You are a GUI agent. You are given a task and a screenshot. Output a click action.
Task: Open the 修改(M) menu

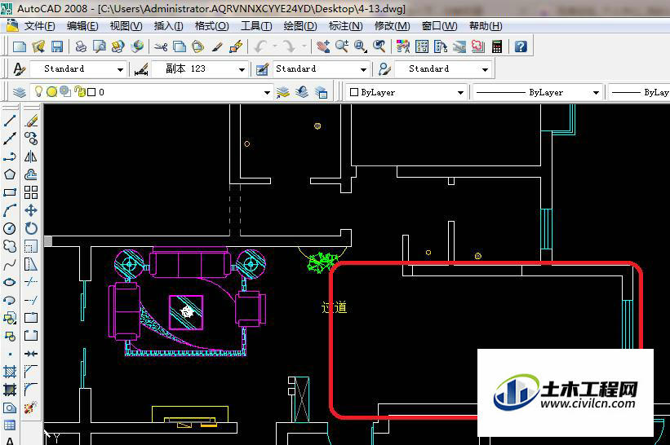coord(393,26)
